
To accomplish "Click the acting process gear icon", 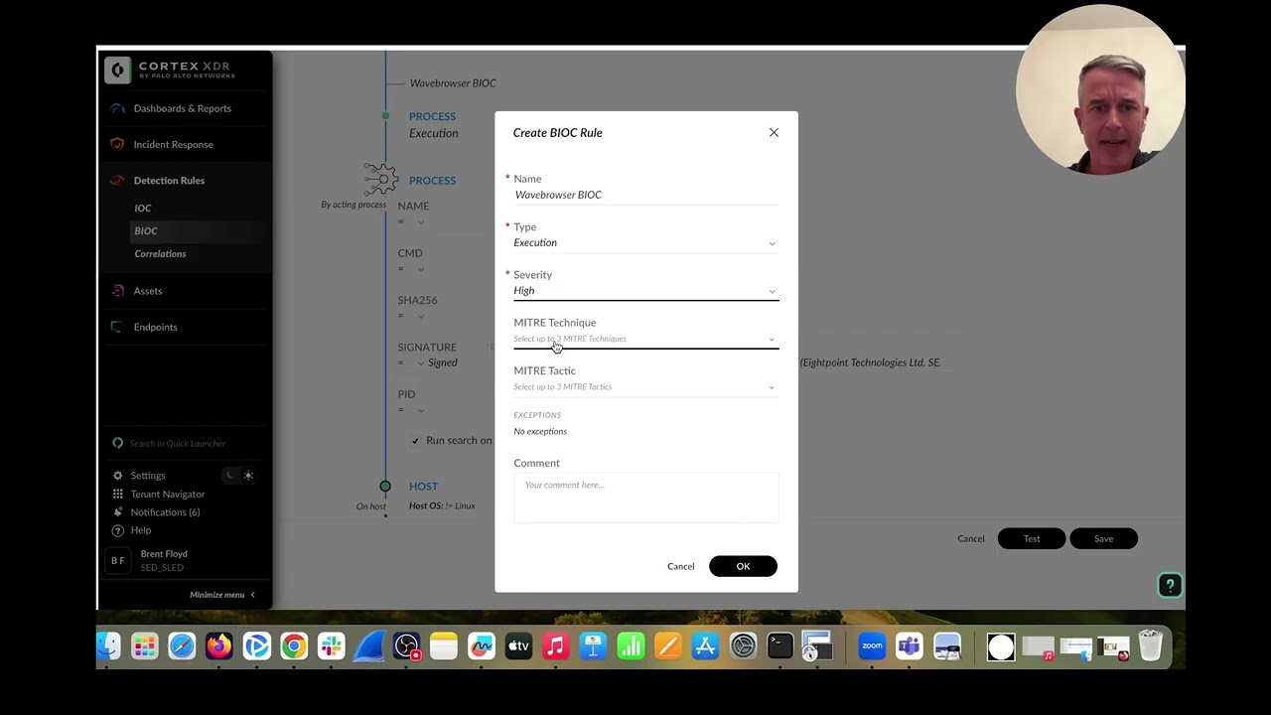I will click(380, 180).
